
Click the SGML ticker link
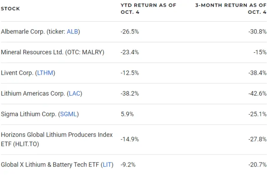(68, 114)
